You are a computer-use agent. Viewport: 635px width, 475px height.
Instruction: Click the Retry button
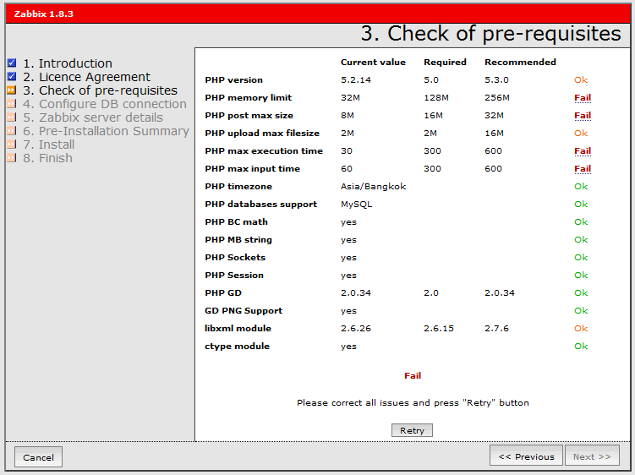(x=412, y=430)
